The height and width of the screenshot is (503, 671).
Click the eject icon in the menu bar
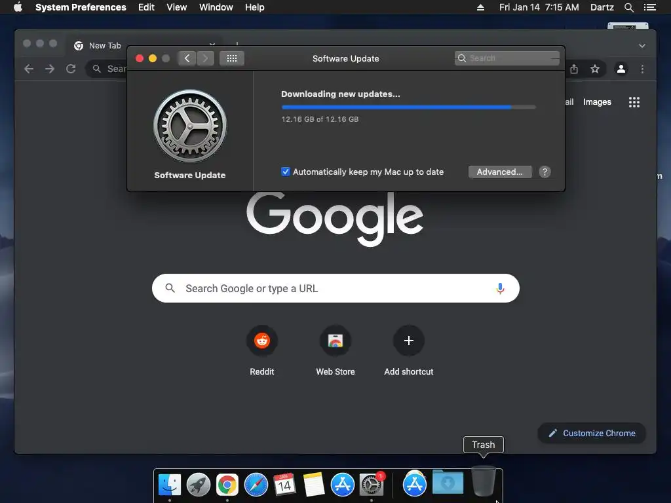(x=480, y=7)
